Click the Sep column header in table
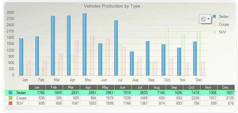Image resolution: width=238 pixels, height=113 pixels. click(x=174, y=87)
